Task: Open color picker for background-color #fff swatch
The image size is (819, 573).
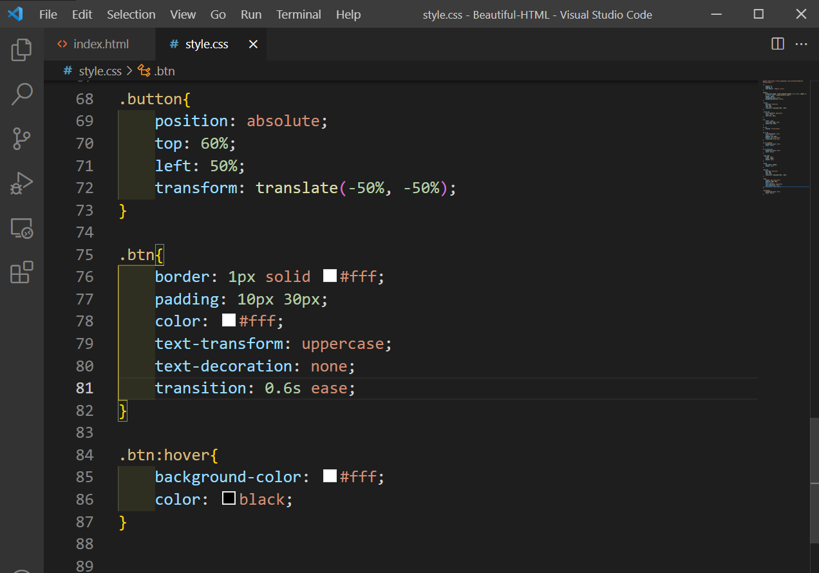Action: click(330, 476)
